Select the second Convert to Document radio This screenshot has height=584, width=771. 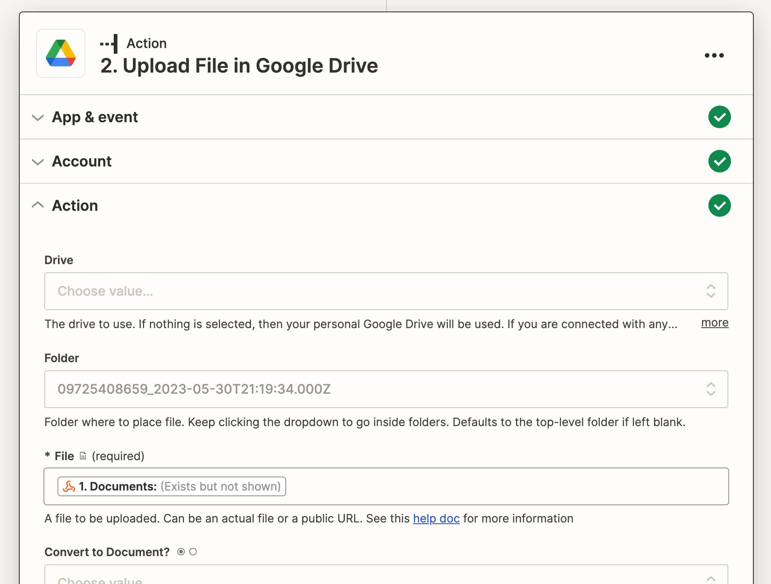[193, 552]
